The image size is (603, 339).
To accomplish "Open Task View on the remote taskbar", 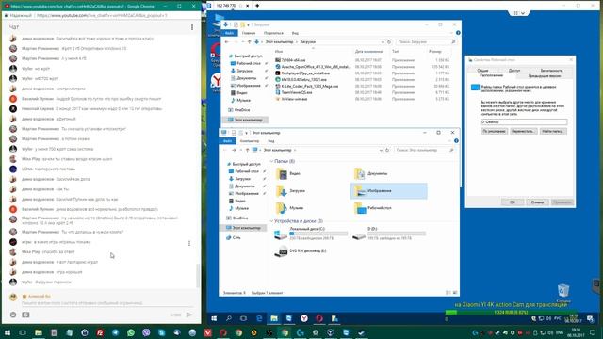I will tap(243, 318).
